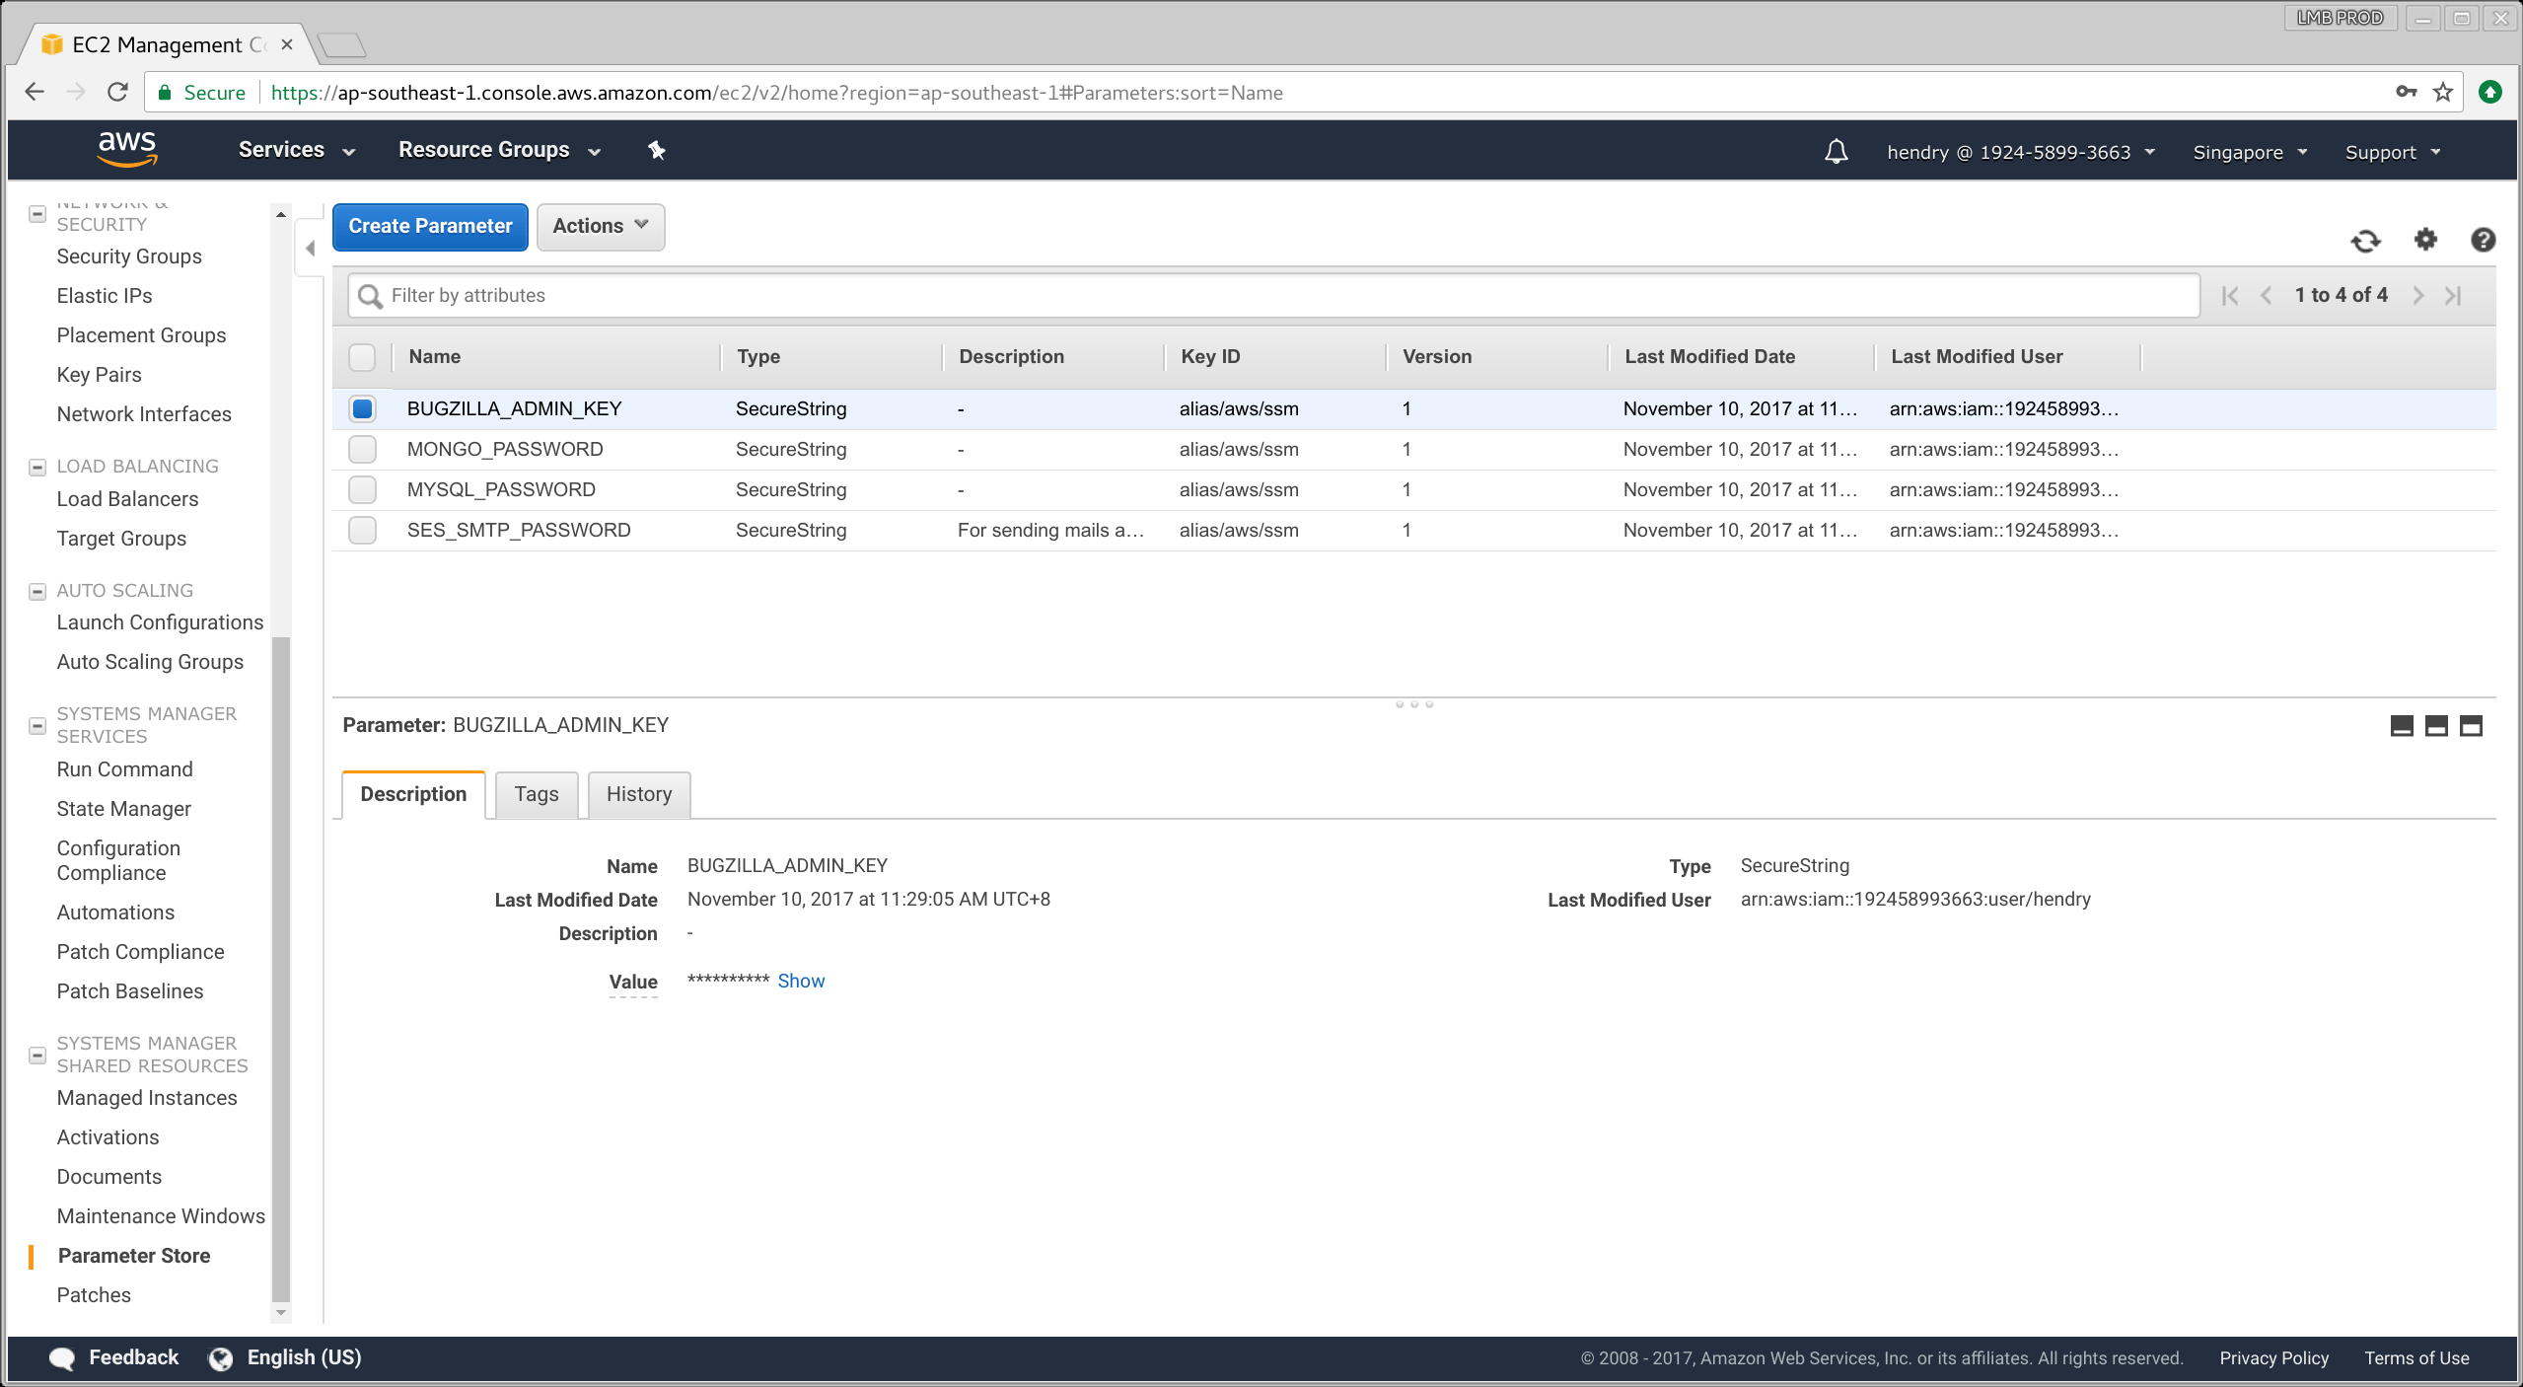Collapse the LOAD BALANCING section
Image resolution: width=2523 pixels, height=1387 pixels.
[37, 467]
